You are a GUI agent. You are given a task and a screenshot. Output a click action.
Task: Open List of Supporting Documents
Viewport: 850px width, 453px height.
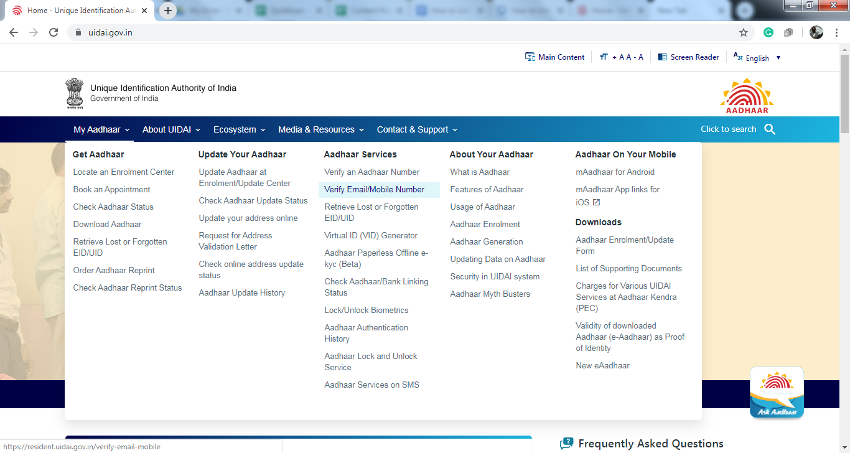(x=629, y=269)
